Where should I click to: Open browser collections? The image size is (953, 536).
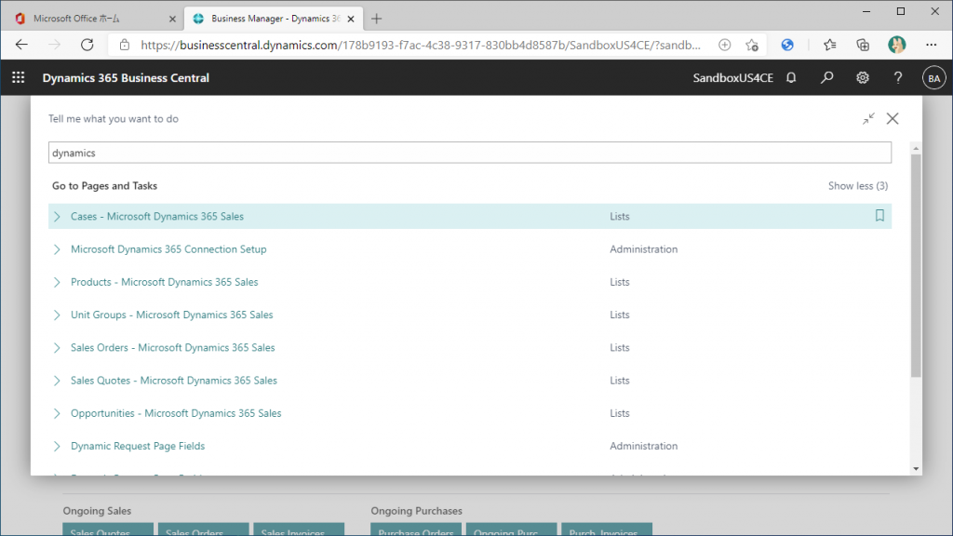click(x=863, y=45)
